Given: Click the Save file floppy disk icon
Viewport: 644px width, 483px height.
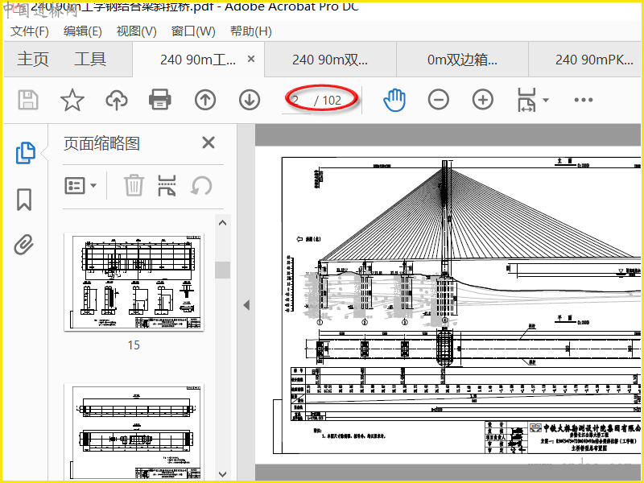Looking at the screenshot, I should click(x=28, y=100).
